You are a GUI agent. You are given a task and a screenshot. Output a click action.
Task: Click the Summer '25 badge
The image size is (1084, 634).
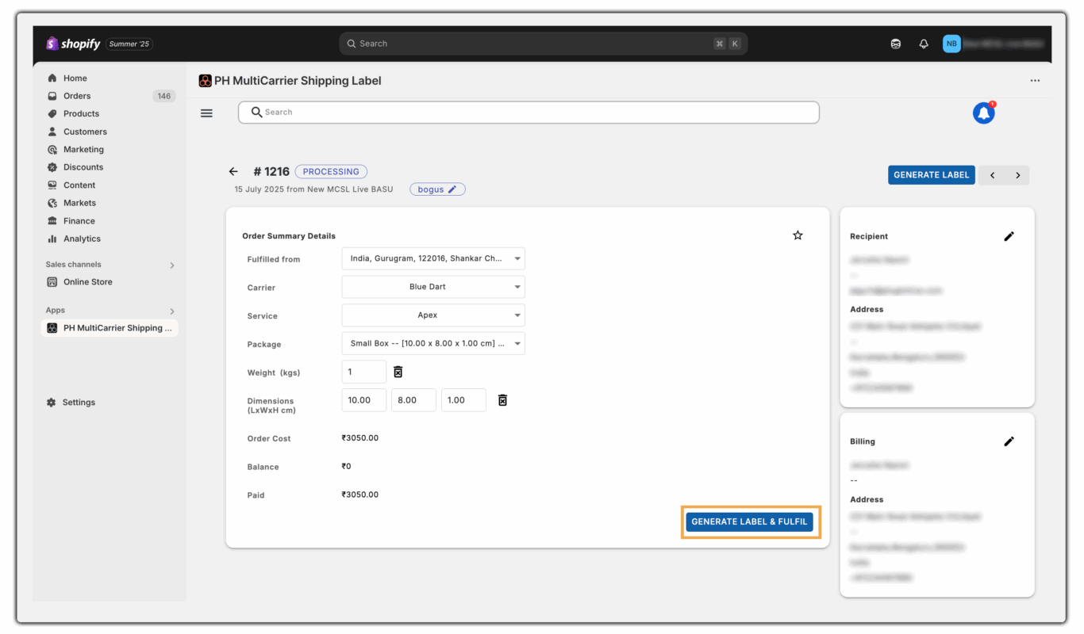129,44
